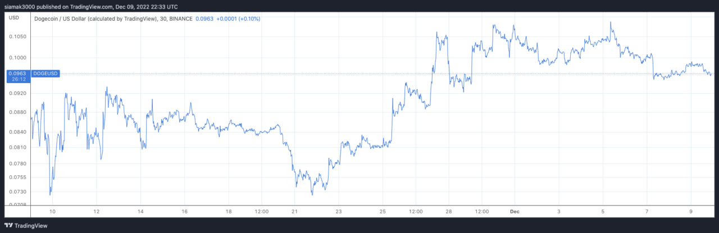Select the current price label 0.0963 on axis
This screenshot has height=233, width=719.
(x=19, y=74)
